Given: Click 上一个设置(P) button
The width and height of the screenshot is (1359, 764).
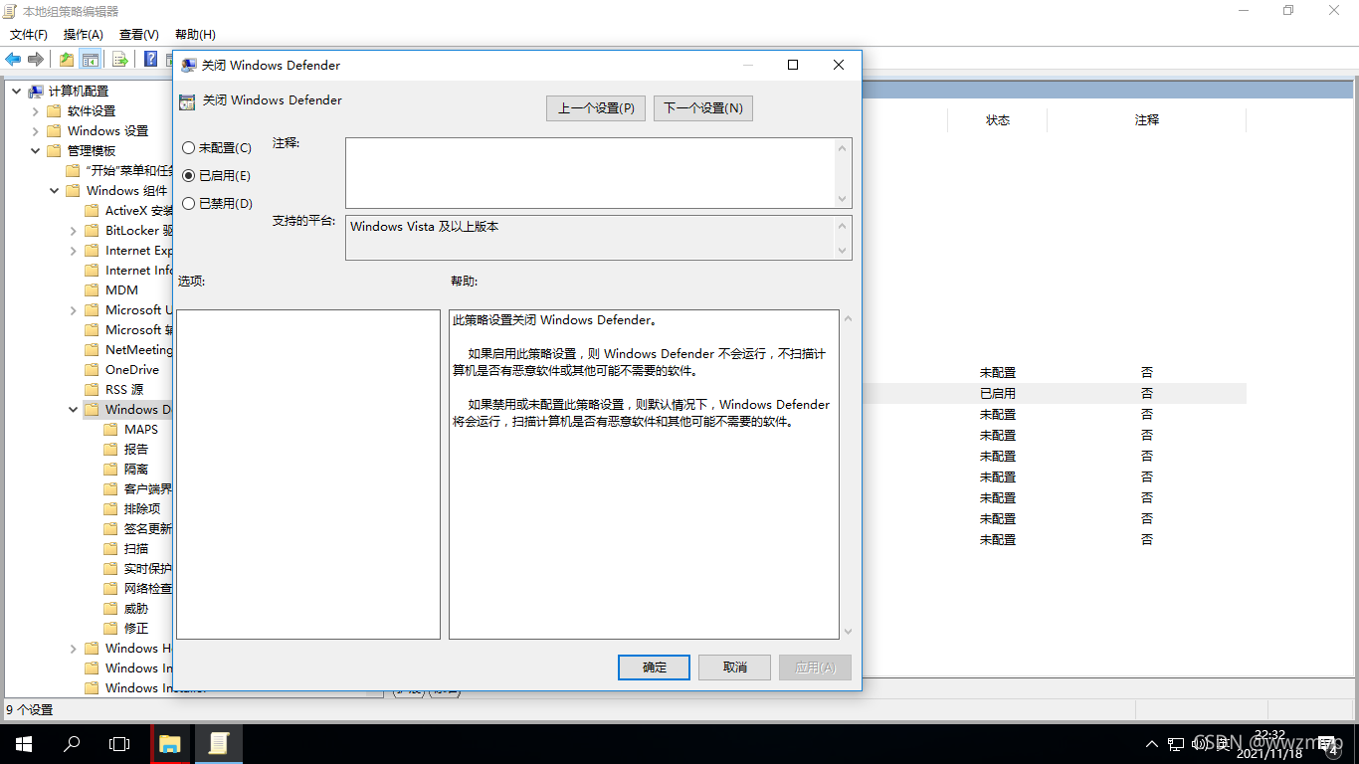Looking at the screenshot, I should [x=596, y=108].
